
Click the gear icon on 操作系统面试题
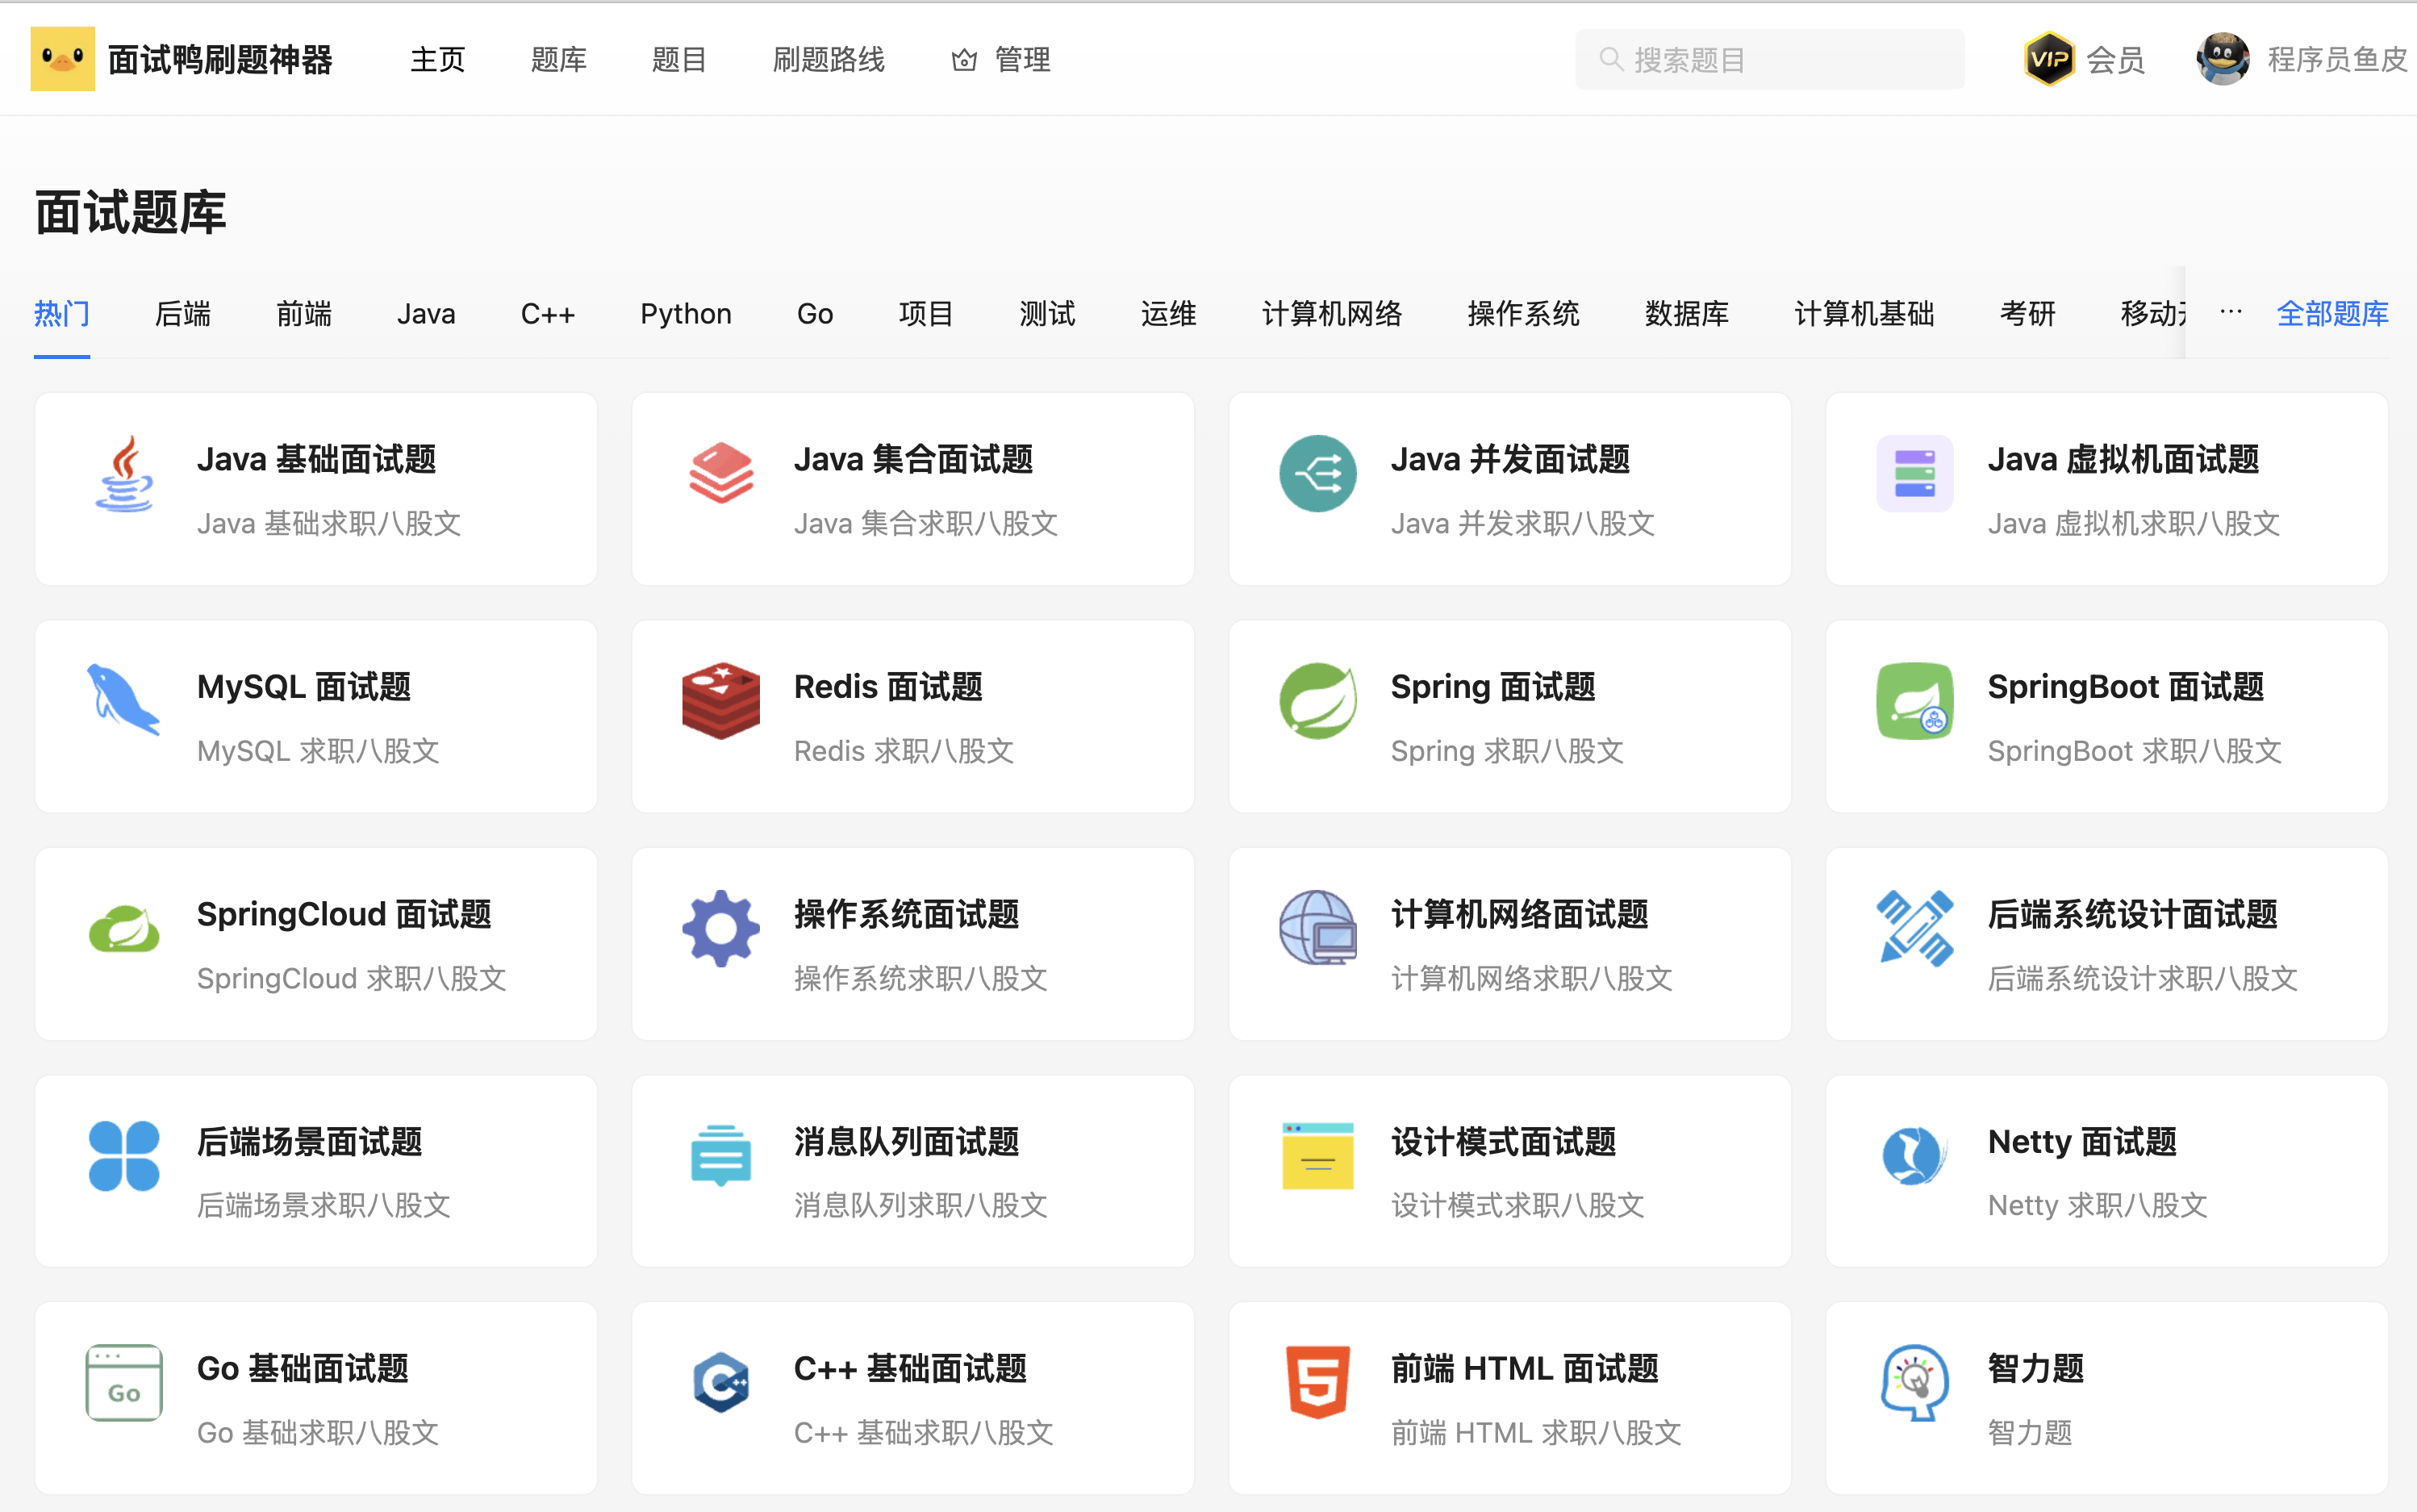coord(720,928)
